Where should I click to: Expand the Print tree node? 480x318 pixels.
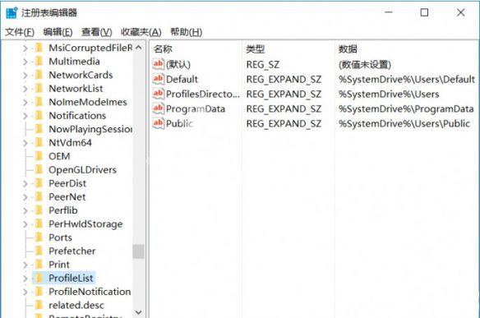(x=25, y=265)
